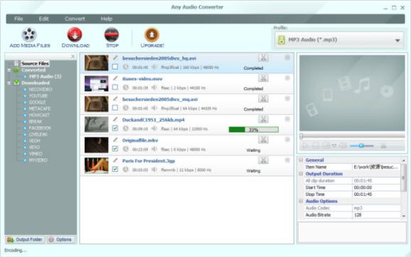Collapse the General properties section
Image resolution: width=411 pixels, height=257 pixels.
click(301, 160)
